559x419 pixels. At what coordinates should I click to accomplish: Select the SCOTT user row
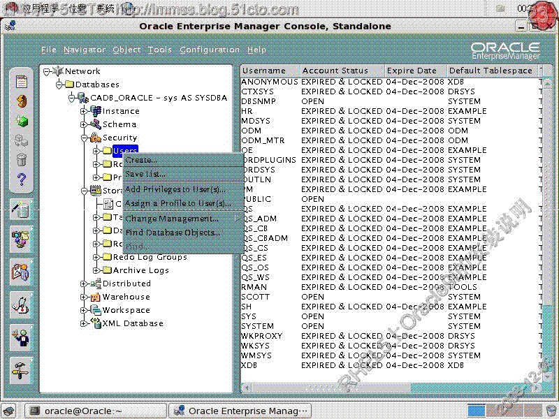[x=391, y=297]
